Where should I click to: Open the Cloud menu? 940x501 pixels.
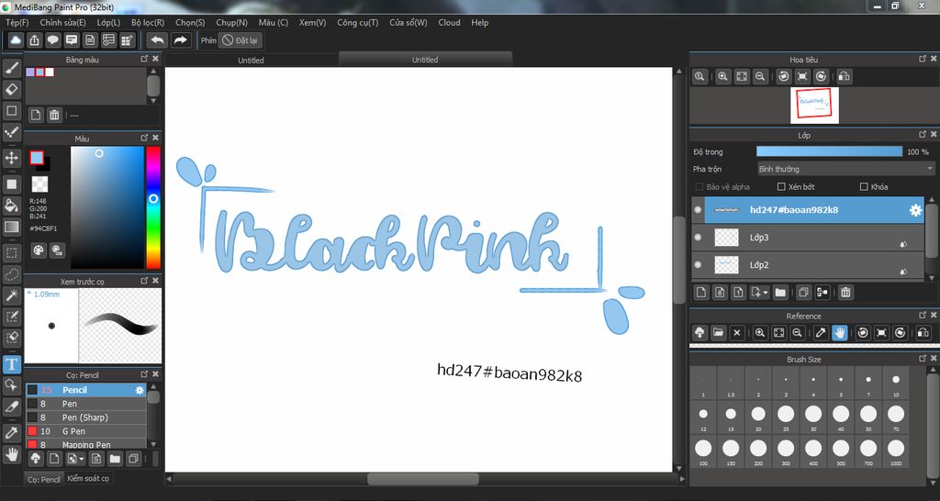click(449, 23)
